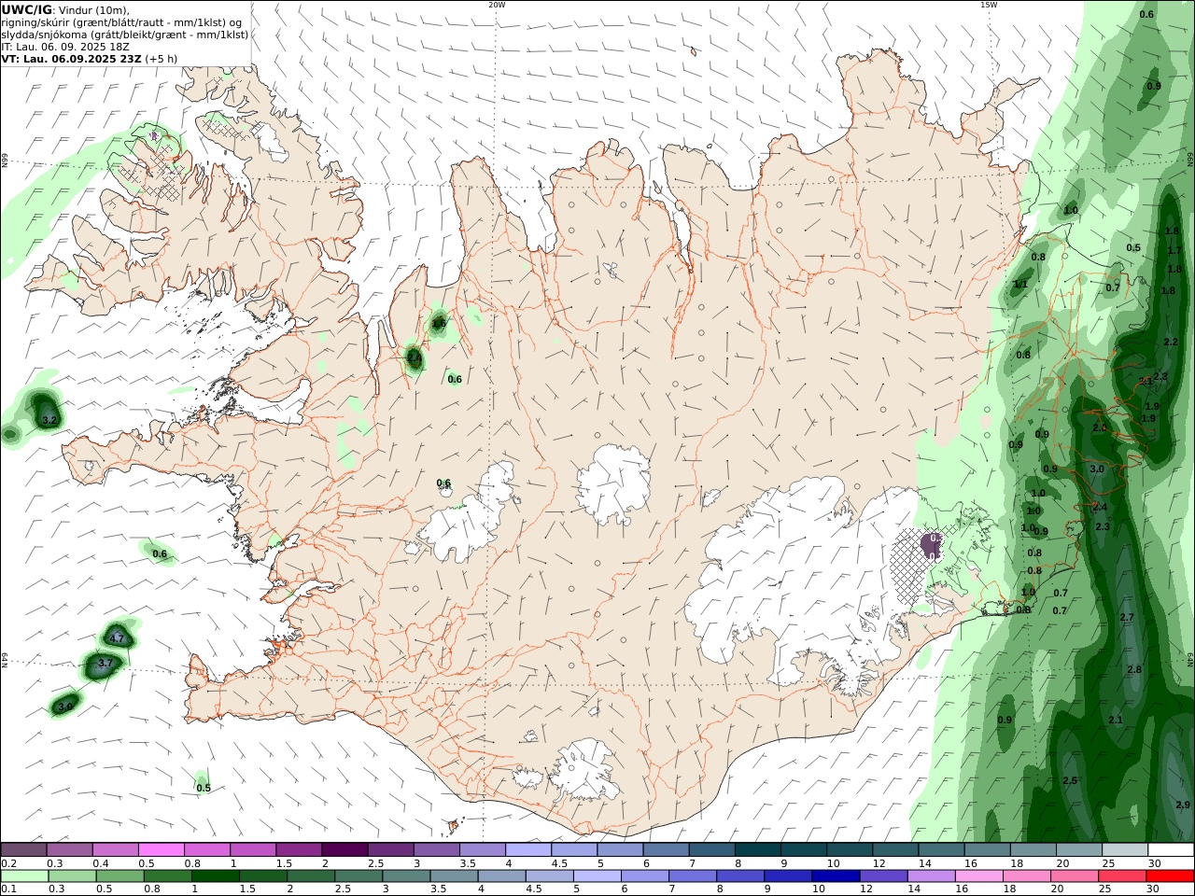Click the initial time line 'IT: Lau. 06. 09. 2025 18Z'
Viewport: 1195px width, 896px height.
click(65, 46)
